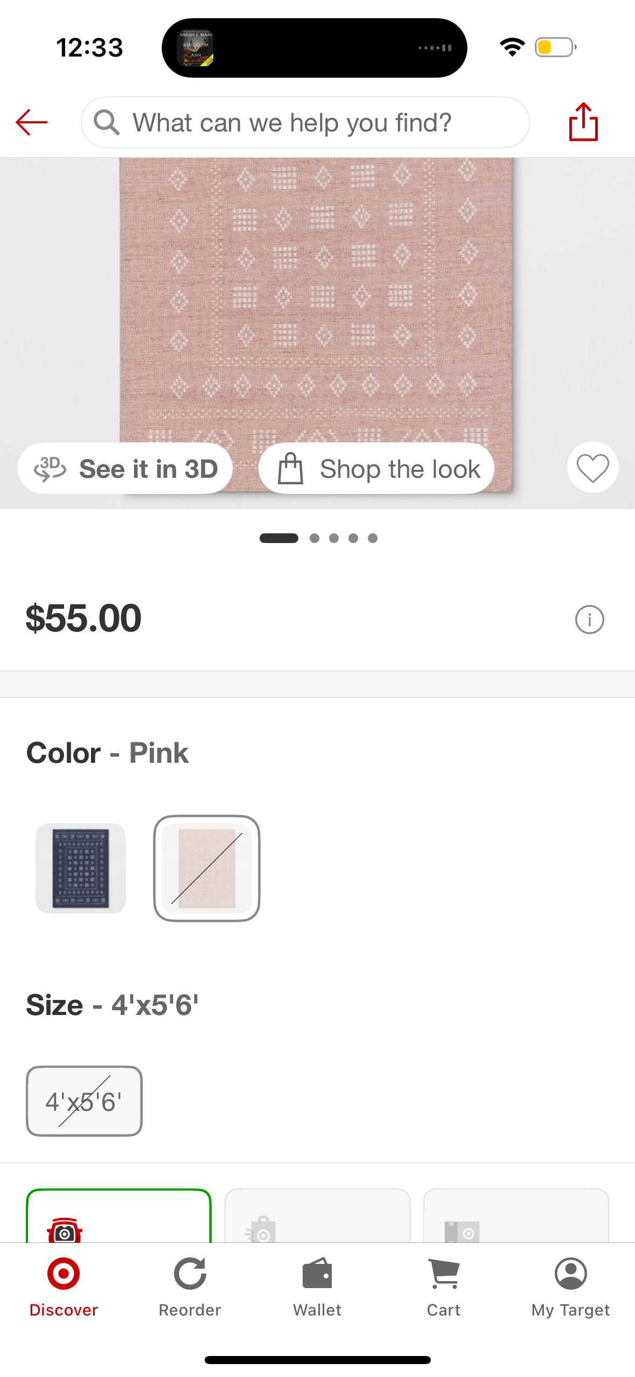Select the green-outlined fulfillment option card
The image size is (635, 1377).
pos(118,1216)
